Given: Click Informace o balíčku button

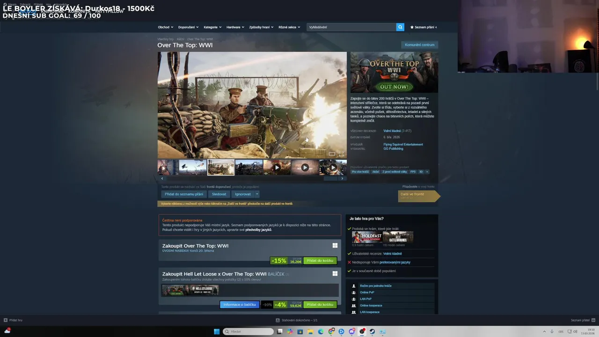Looking at the screenshot, I should (240, 305).
